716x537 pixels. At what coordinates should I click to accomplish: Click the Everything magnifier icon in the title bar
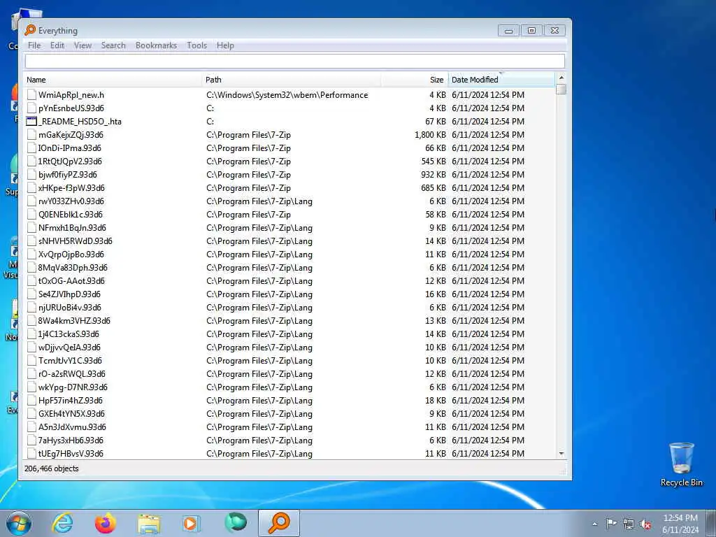pos(30,30)
